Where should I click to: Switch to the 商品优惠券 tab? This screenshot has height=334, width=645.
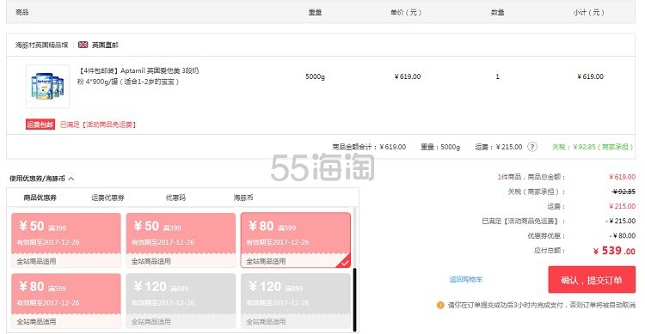pyautogui.click(x=40, y=197)
